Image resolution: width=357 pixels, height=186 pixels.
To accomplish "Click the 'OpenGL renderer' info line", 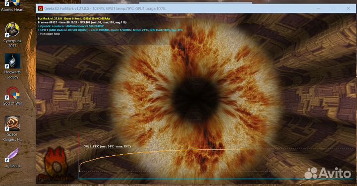I will coord(71,26).
